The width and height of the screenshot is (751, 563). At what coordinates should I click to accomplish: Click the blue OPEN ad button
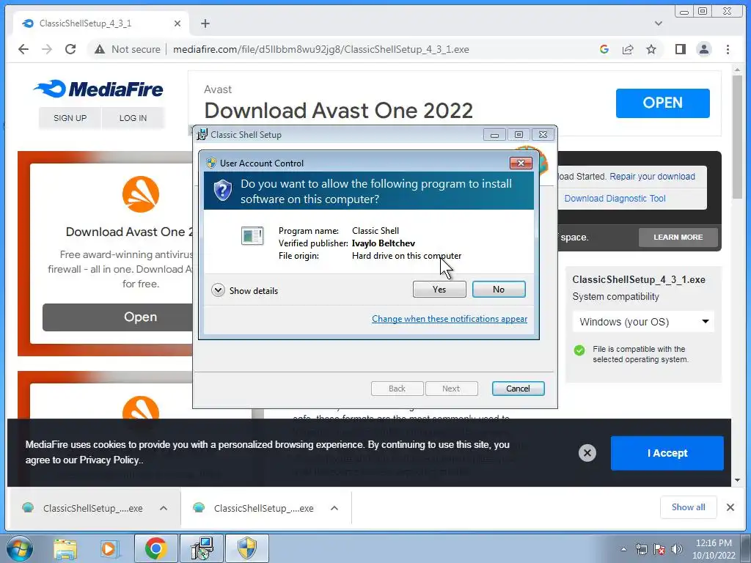(662, 103)
